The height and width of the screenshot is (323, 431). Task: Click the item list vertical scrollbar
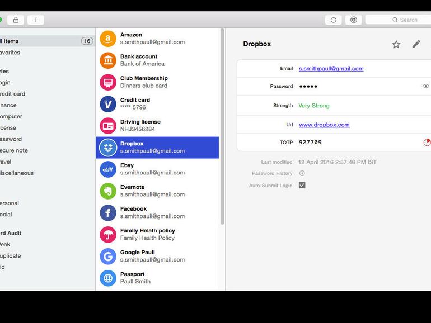pyautogui.click(x=222, y=126)
